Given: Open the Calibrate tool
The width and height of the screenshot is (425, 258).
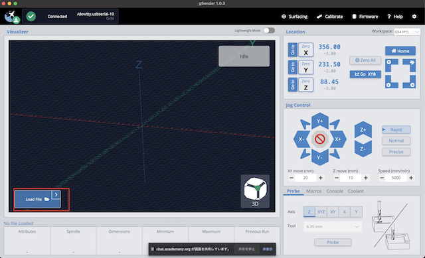Looking at the screenshot, I should pos(329,17).
